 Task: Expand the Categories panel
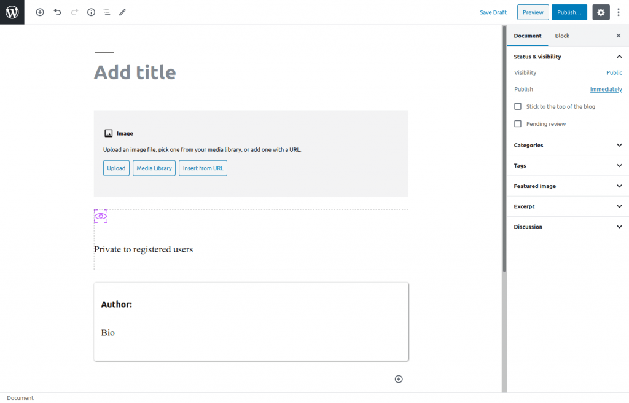[568, 146]
